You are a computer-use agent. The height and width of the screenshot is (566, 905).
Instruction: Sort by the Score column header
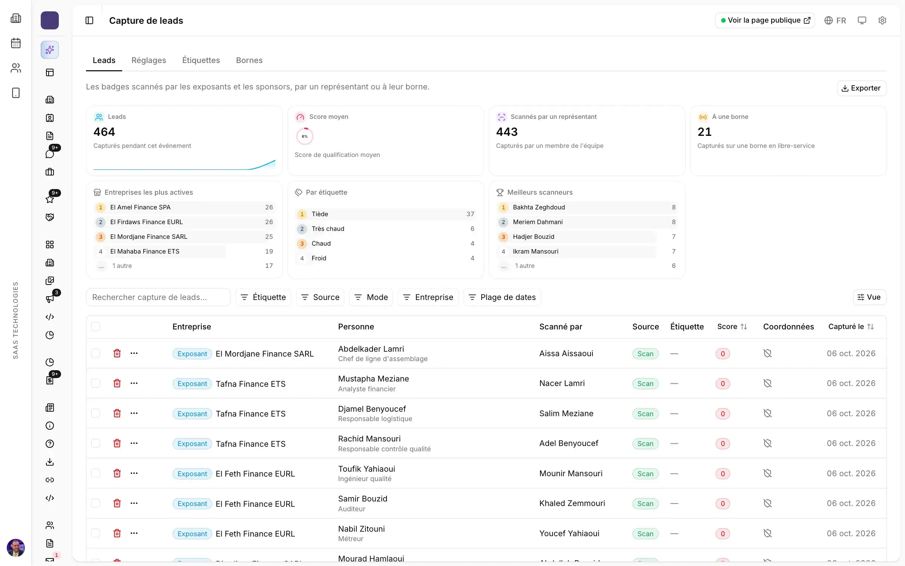[732, 326]
